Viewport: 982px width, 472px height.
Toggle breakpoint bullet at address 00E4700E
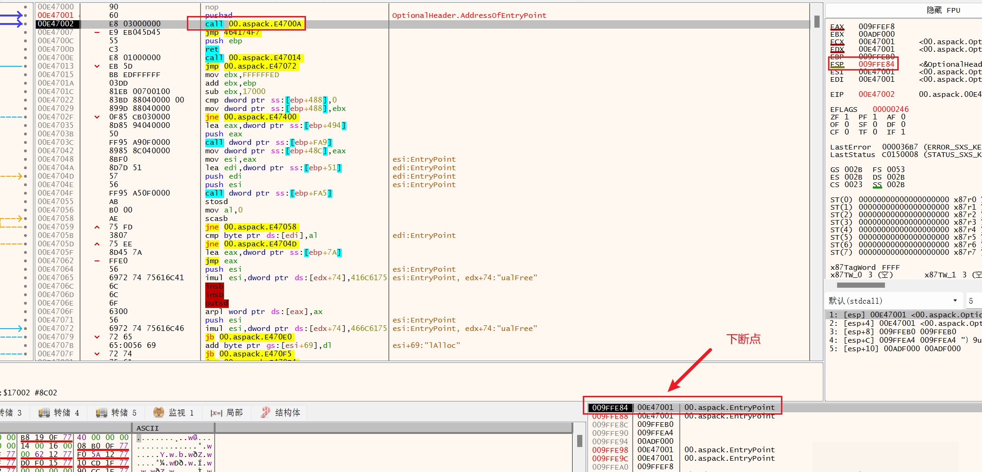[x=25, y=58]
